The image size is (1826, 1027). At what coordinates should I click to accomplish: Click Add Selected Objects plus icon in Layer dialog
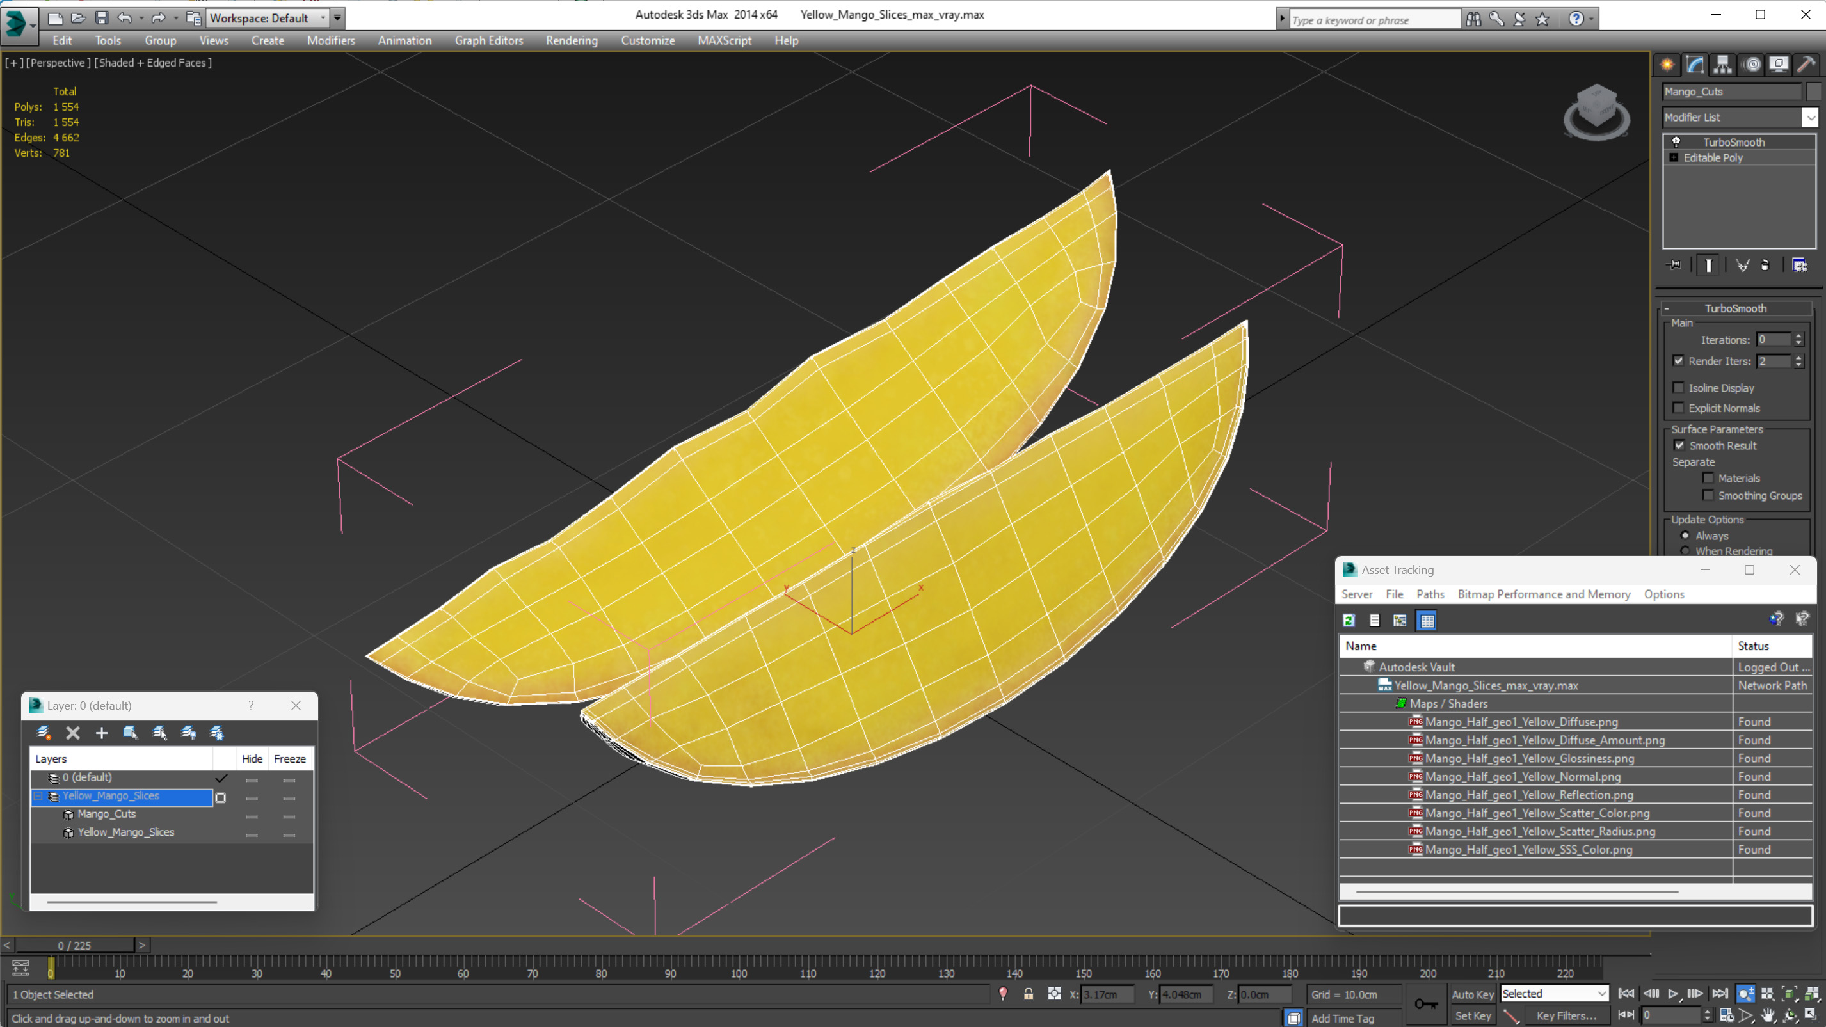click(101, 733)
